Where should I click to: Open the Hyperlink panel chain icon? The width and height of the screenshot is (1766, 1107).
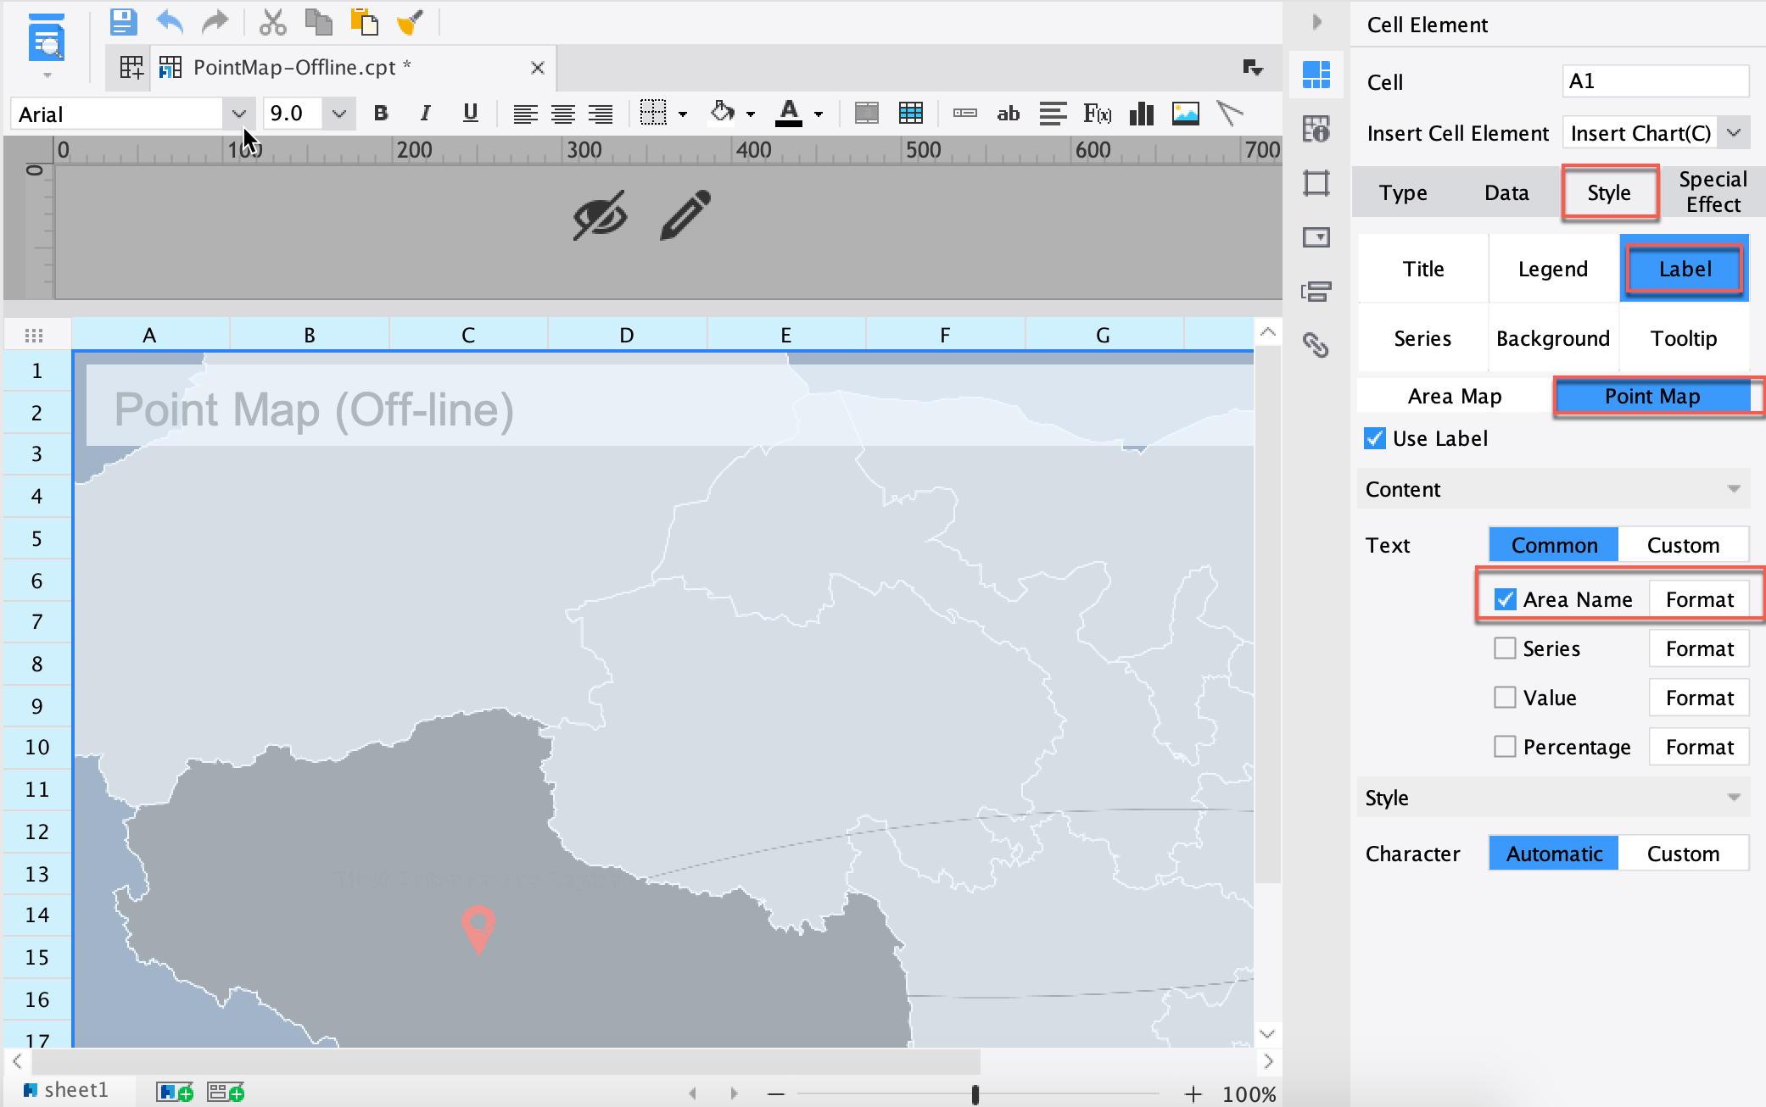tap(1316, 345)
